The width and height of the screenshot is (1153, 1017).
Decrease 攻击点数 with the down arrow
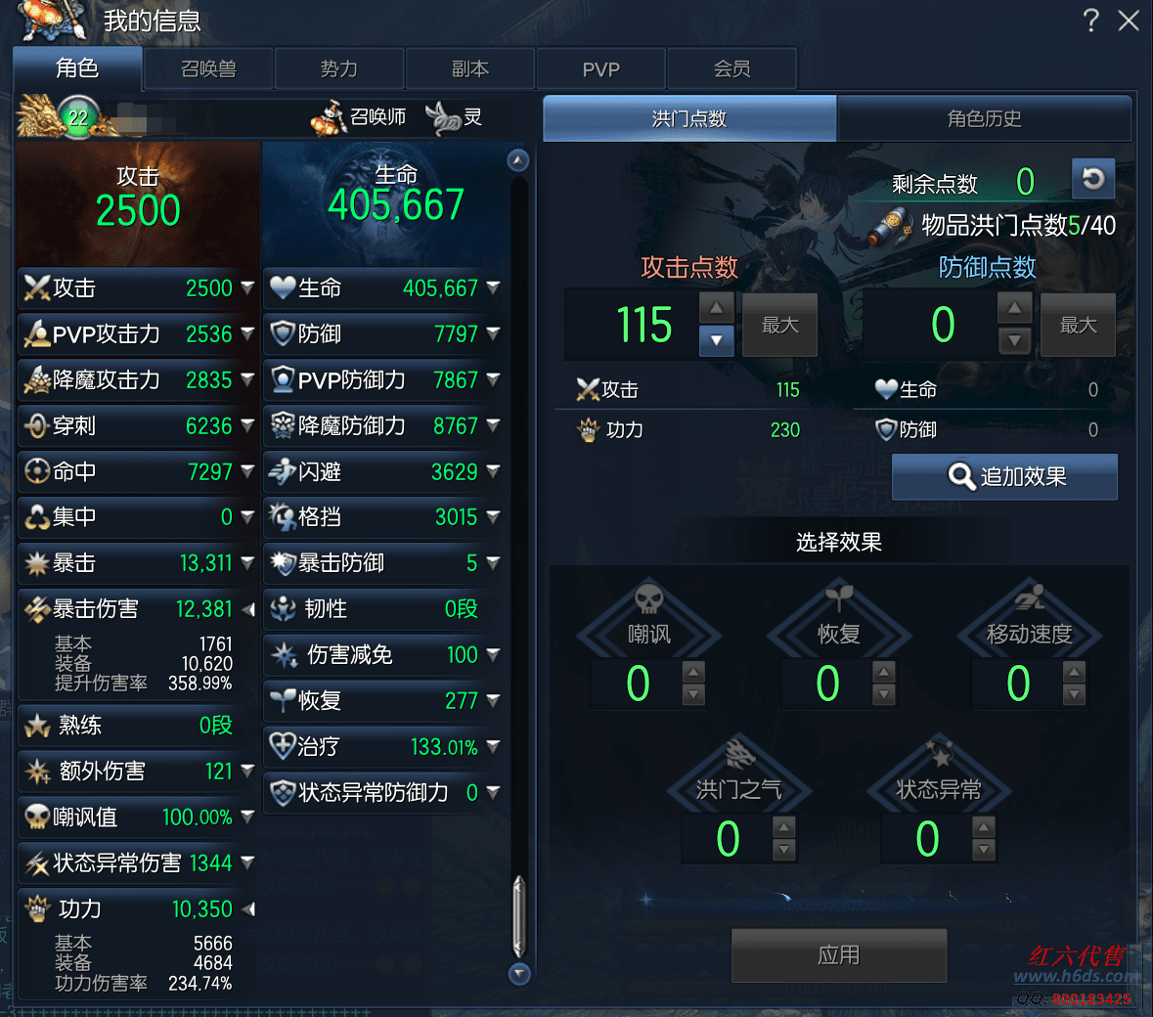716,340
